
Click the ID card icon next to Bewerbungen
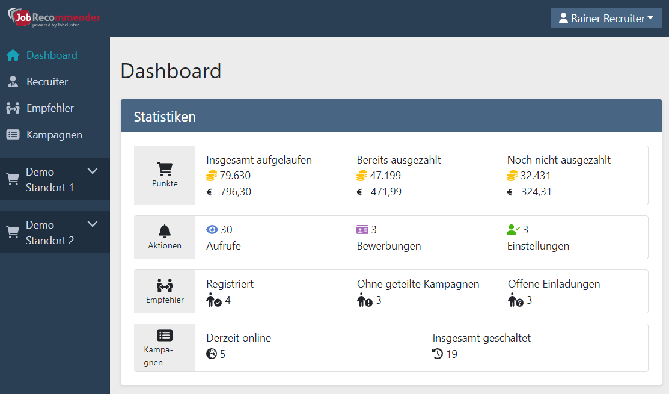tap(362, 229)
